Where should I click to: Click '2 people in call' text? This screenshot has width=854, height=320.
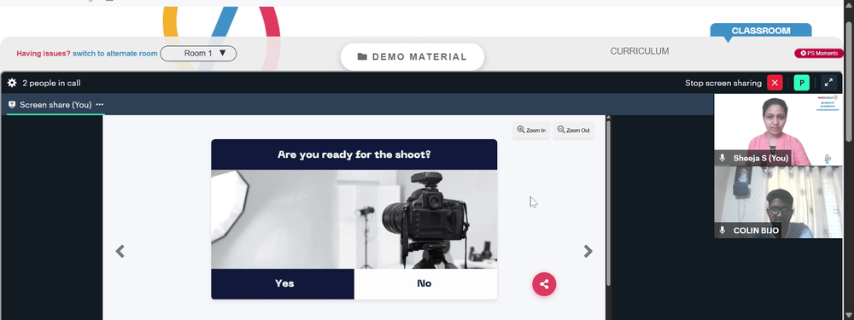(x=52, y=84)
